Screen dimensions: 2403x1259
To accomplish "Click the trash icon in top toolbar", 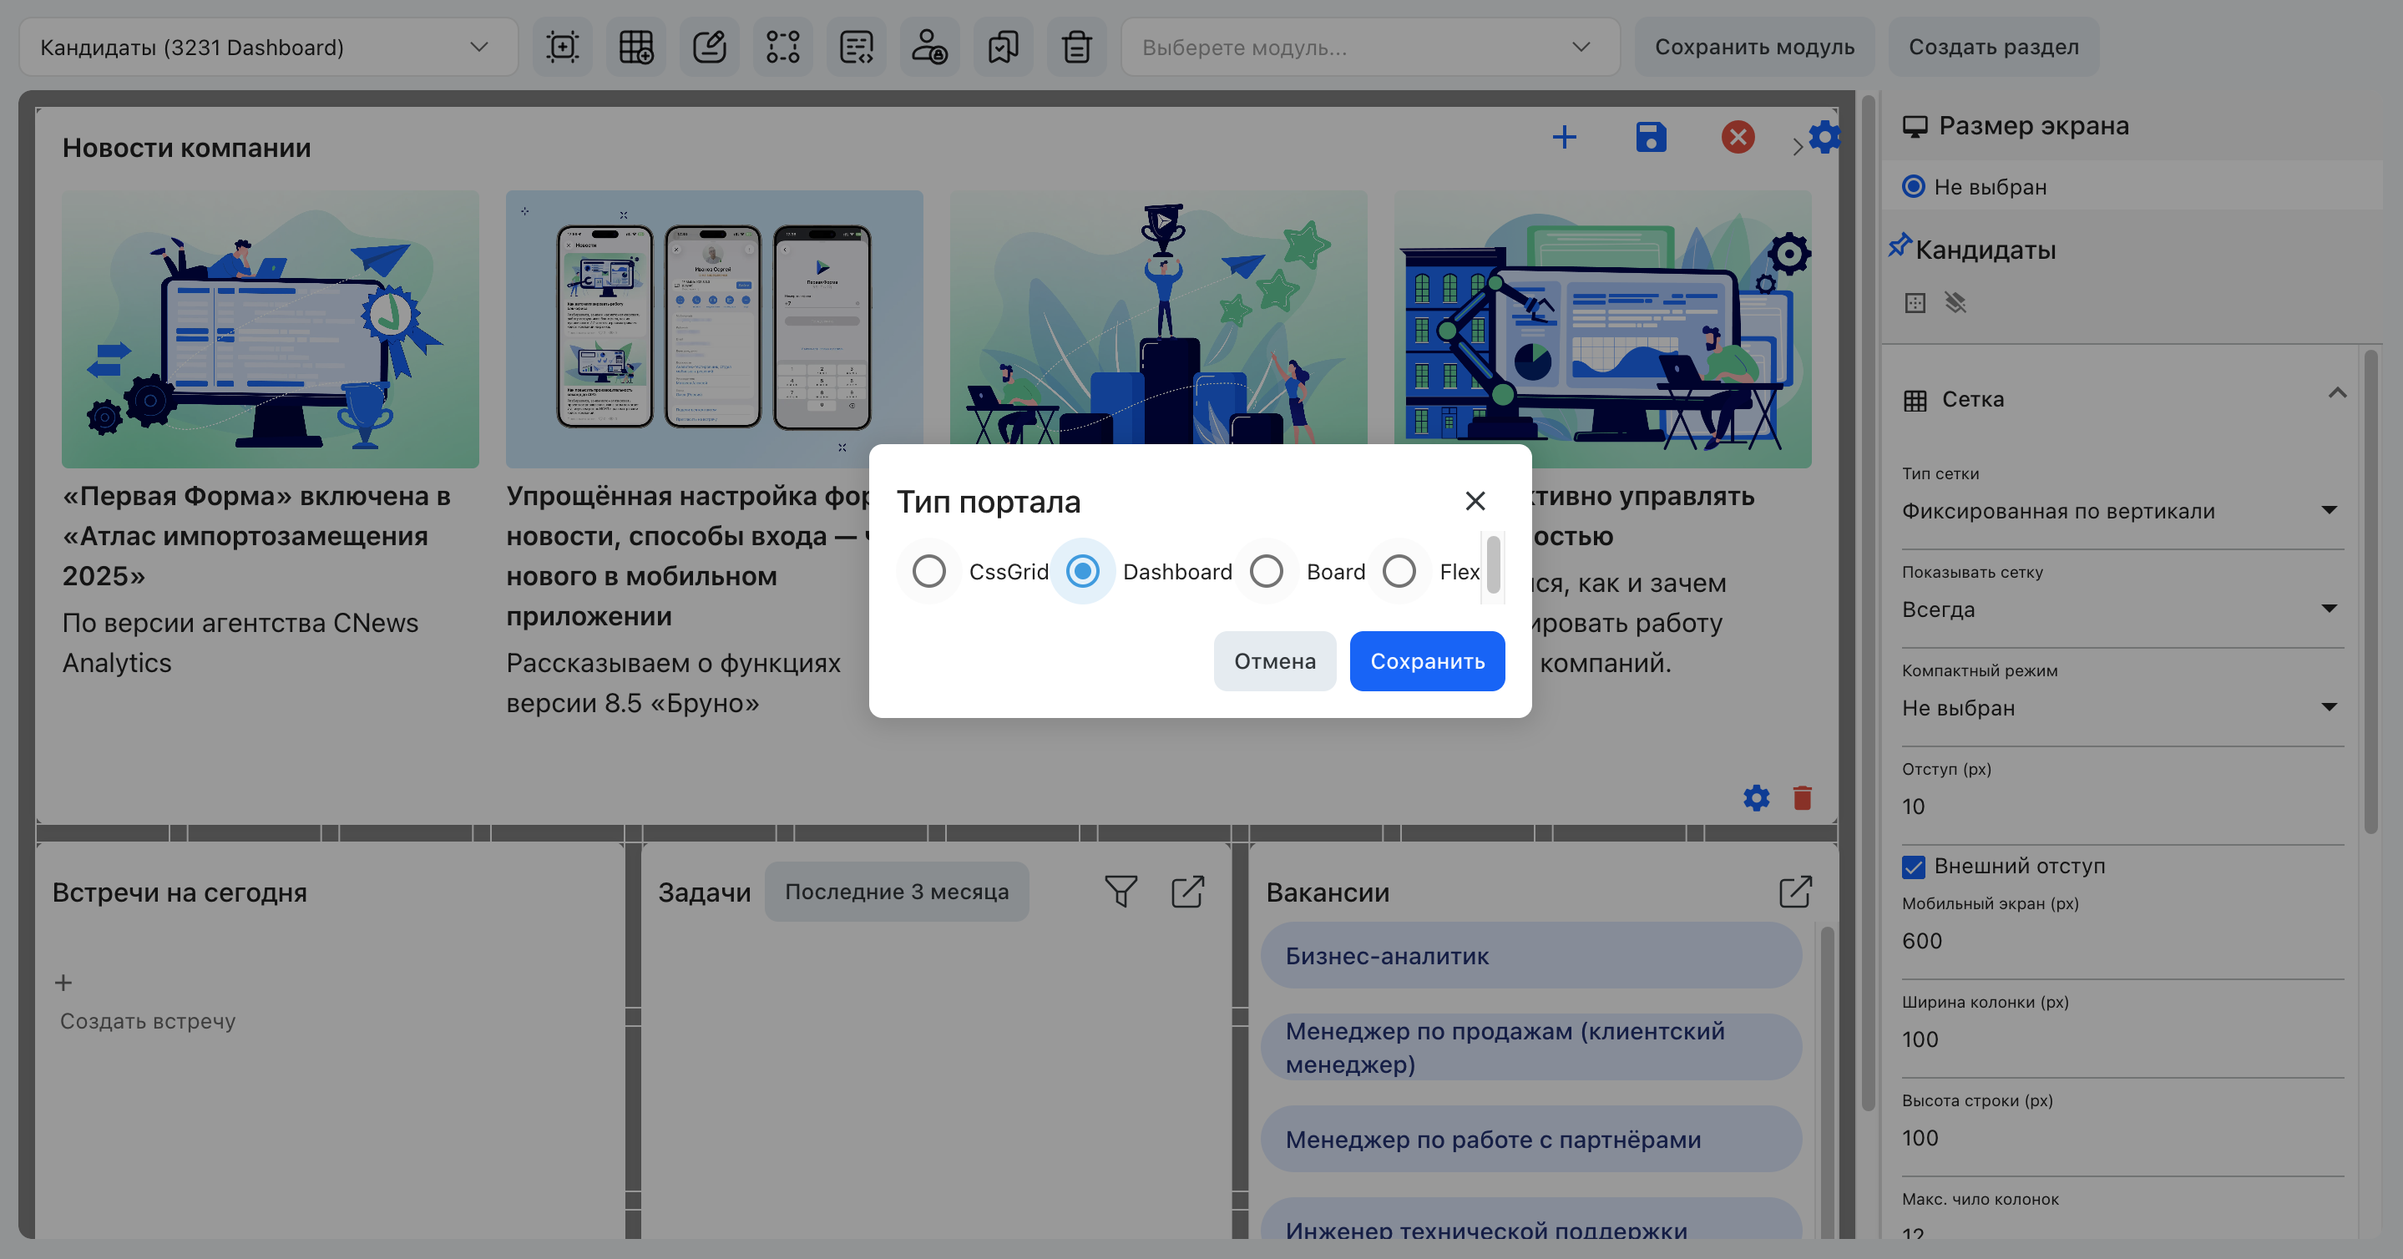I will [x=1076, y=47].
